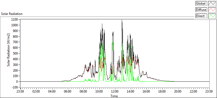Select the Global legend label

pyautogui.click(x=201, y=4)
